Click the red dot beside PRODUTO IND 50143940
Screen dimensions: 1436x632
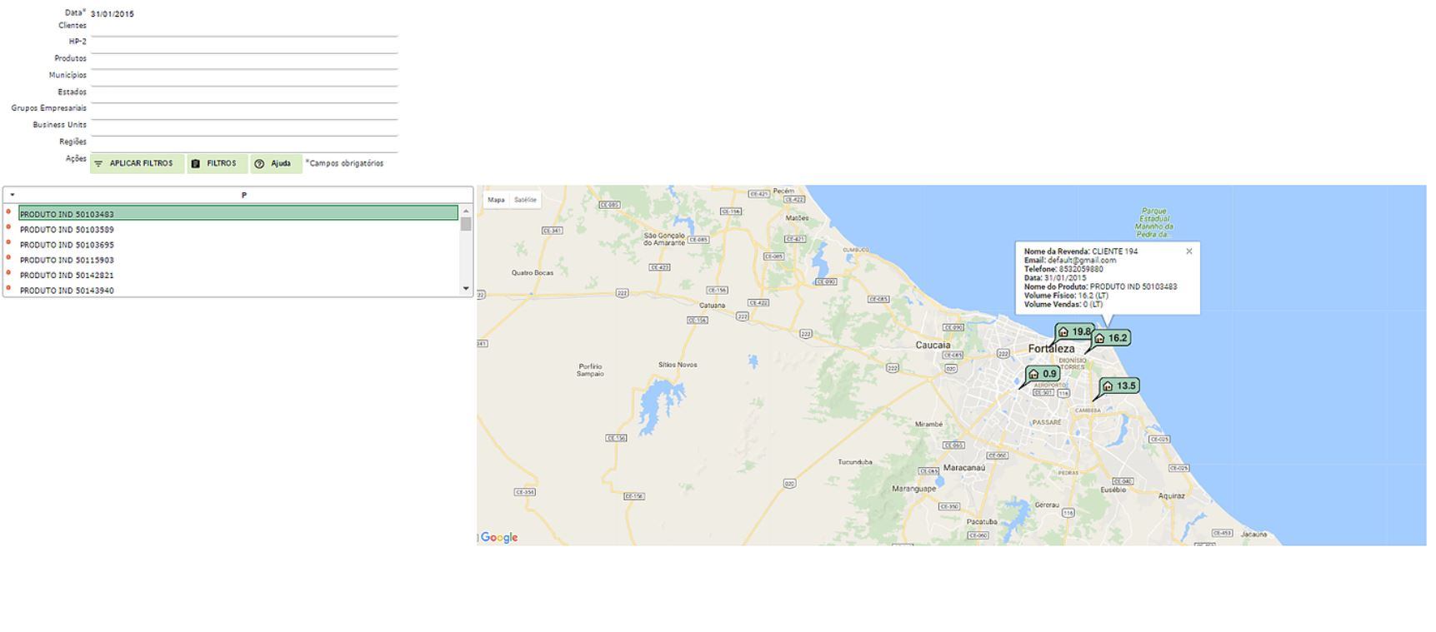pyautogui.click(x=8, y=287)
